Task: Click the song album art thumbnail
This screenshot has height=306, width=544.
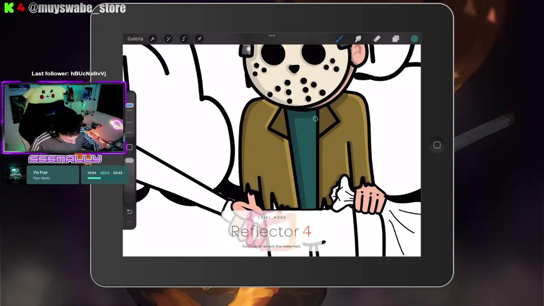Action: point(15,175)
